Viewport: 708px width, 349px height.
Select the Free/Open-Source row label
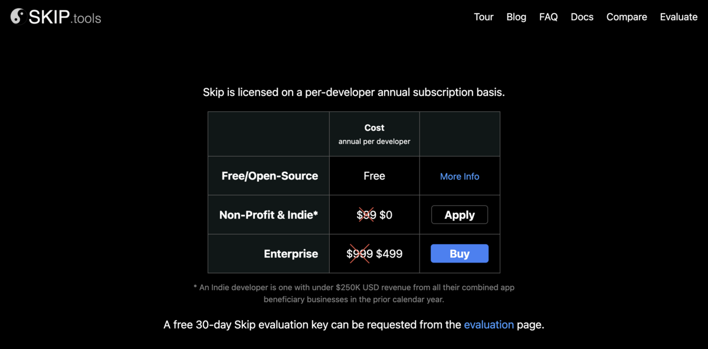[x=269, y=175]
